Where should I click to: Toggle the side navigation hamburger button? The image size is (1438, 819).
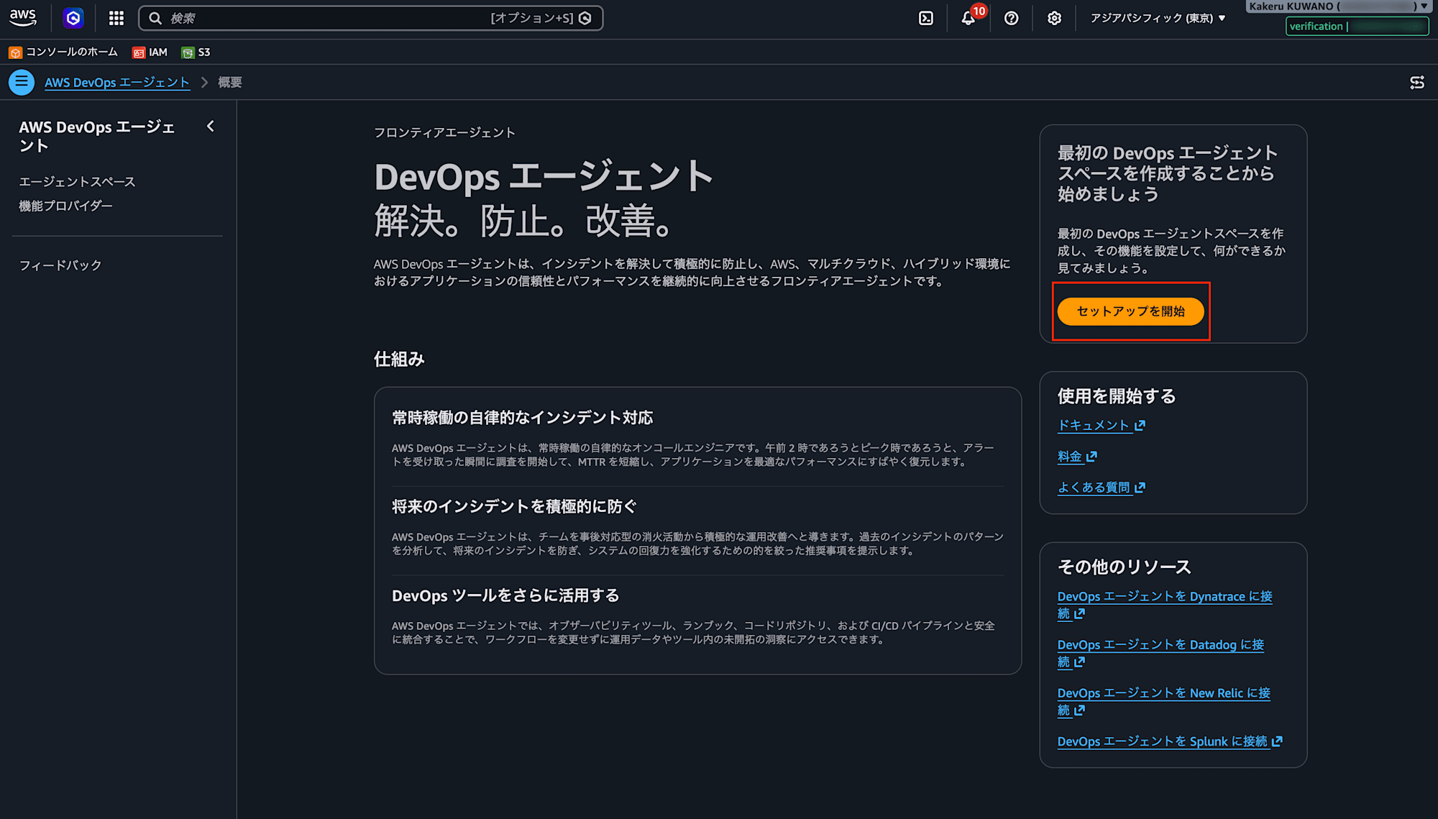click(x=22, y=82)
